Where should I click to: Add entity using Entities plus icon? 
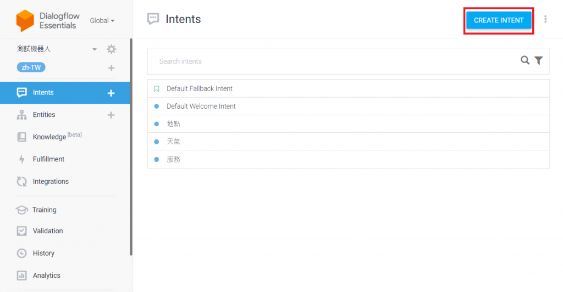(111, 115)
